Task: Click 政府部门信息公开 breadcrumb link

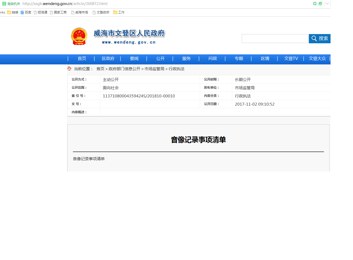Action: [x=124, y=69]
